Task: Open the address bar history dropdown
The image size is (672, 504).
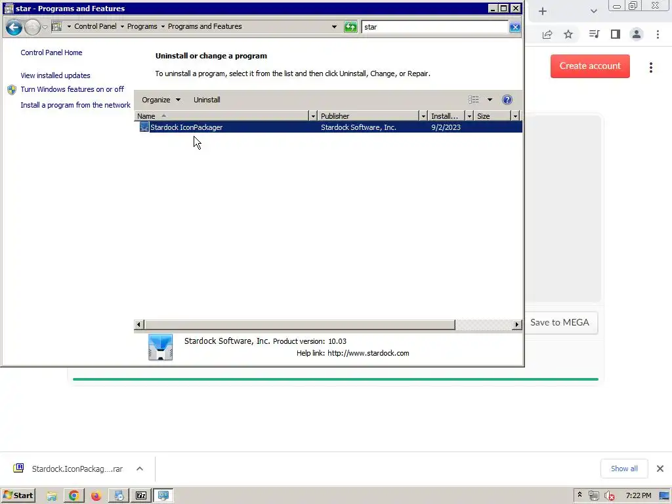Action: click(x=334, y=26)
